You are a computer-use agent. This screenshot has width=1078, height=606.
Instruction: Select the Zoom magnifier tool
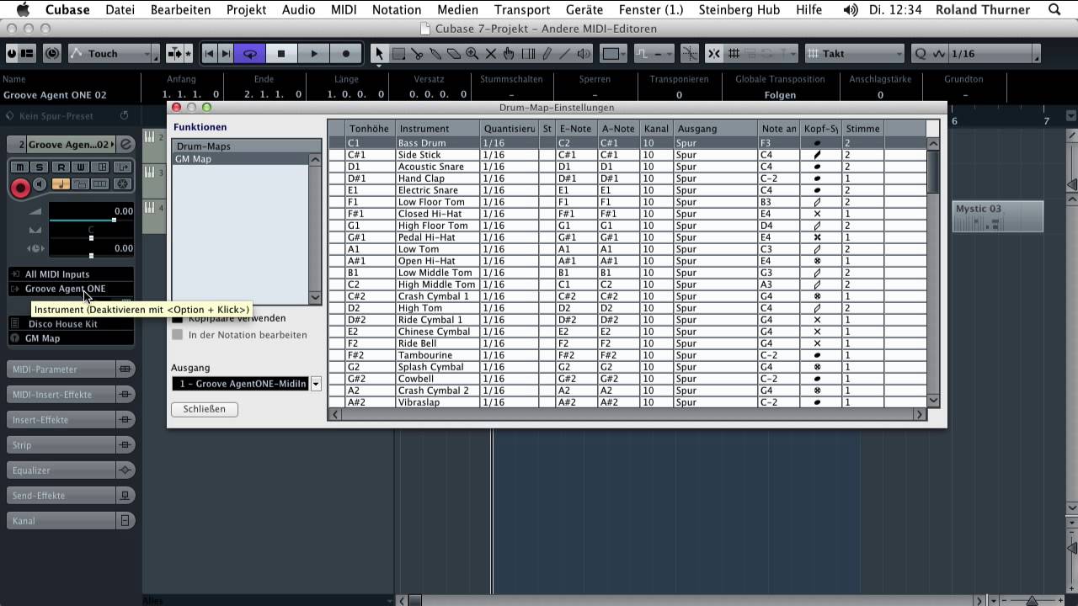tap(472, 54)
